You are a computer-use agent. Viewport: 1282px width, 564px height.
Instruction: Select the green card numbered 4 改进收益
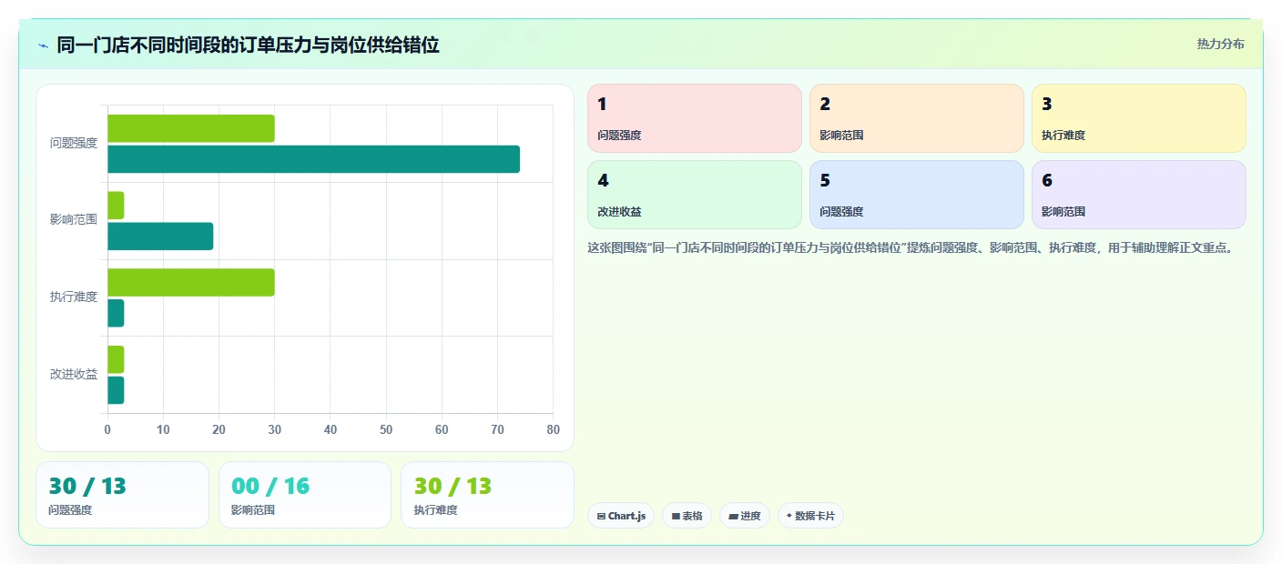(x=695, y=195)
